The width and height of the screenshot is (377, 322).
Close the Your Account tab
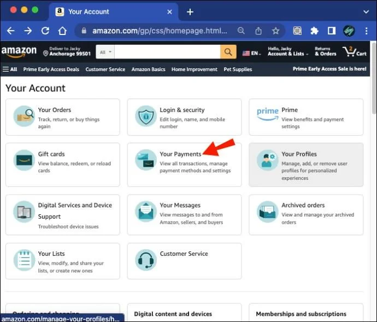(x=169, y=12)
